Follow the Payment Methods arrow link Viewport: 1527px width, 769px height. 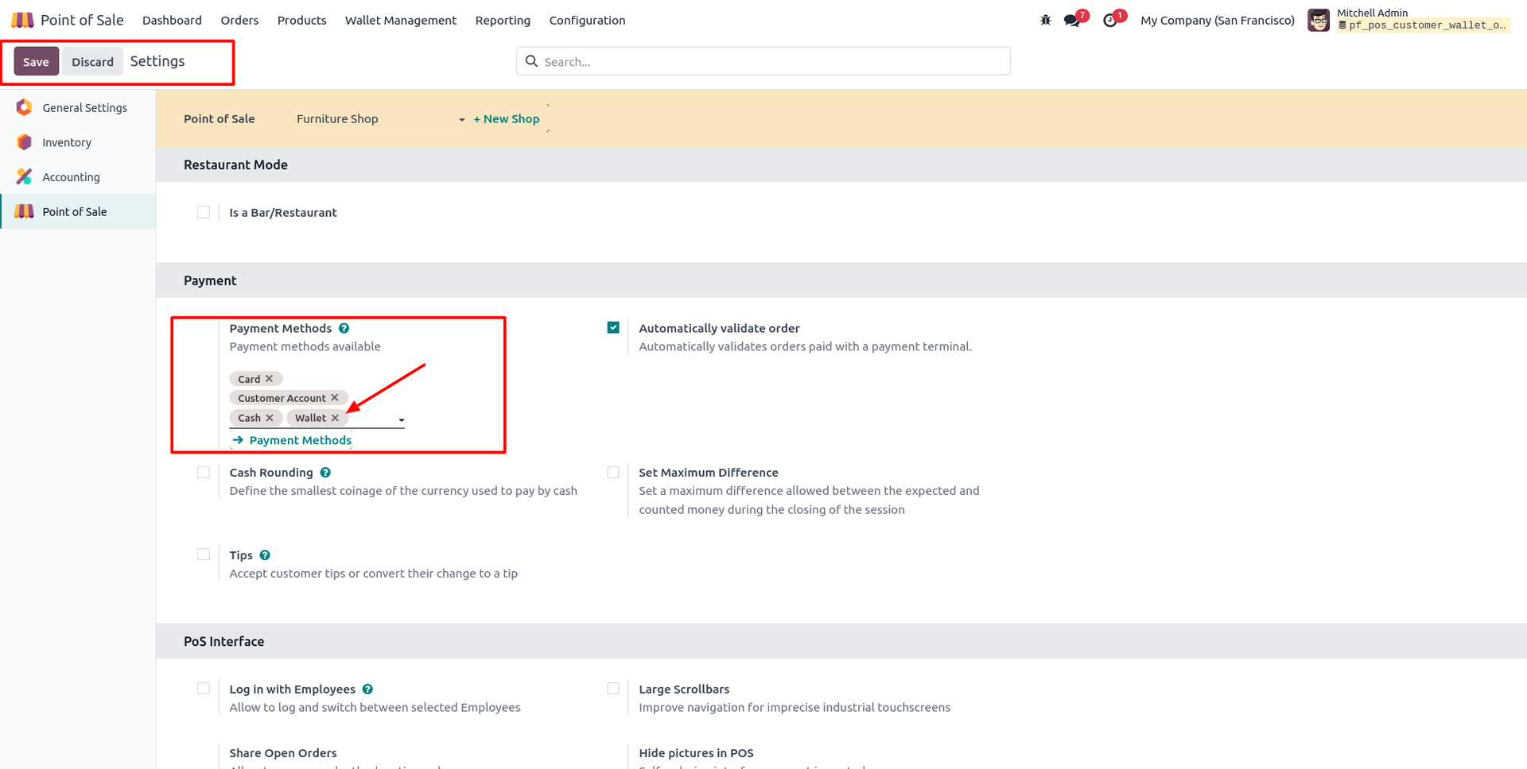[x=292, y=440]
